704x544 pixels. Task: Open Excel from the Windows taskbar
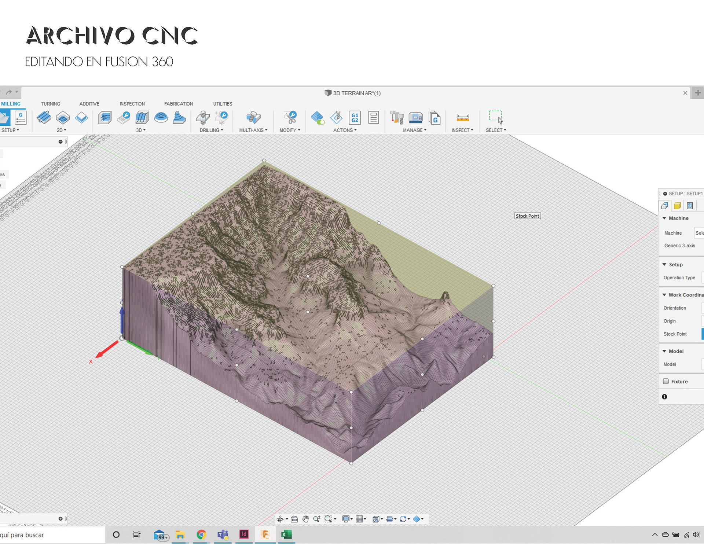(x=286, y=534)
